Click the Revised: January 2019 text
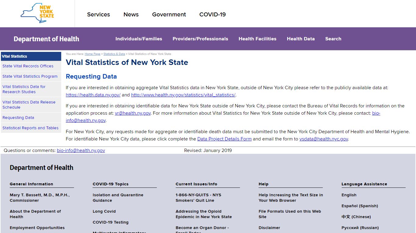The image size is (416, 233). tap(208, 150)
